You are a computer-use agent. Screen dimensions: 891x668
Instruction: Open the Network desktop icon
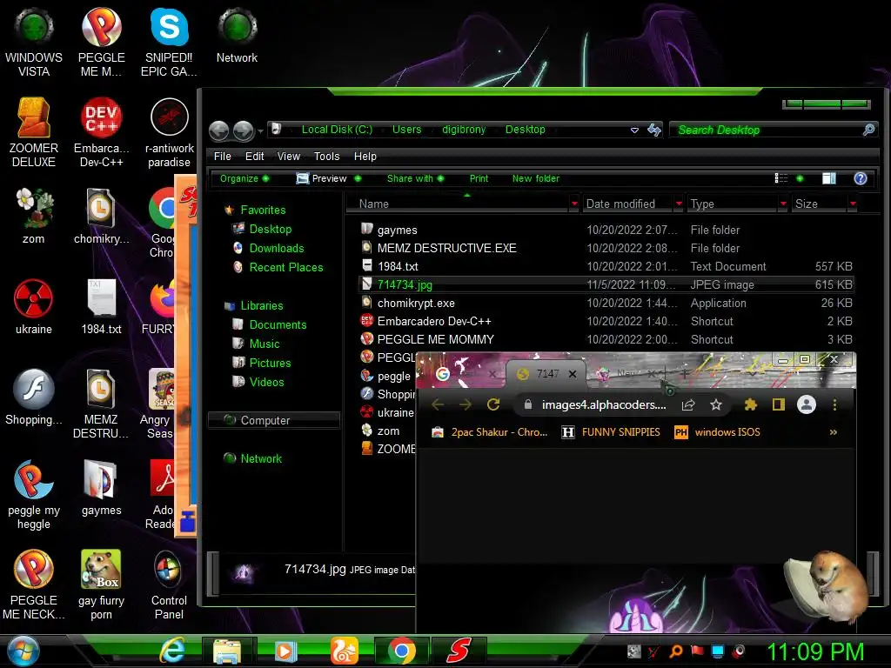point(237,36)
